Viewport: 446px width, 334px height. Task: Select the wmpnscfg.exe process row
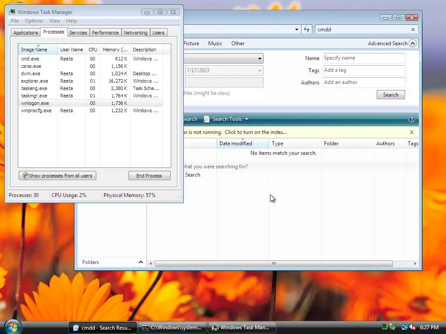pyautogui.click(x=91, y=110)
